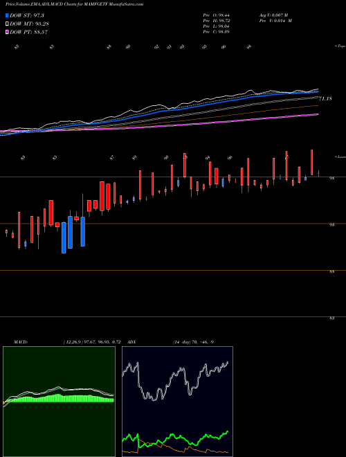The width and height of the screenshot is (346, 457).
Task: Click the white DOW MT legend swatch
Action: [x=7, y=24]
